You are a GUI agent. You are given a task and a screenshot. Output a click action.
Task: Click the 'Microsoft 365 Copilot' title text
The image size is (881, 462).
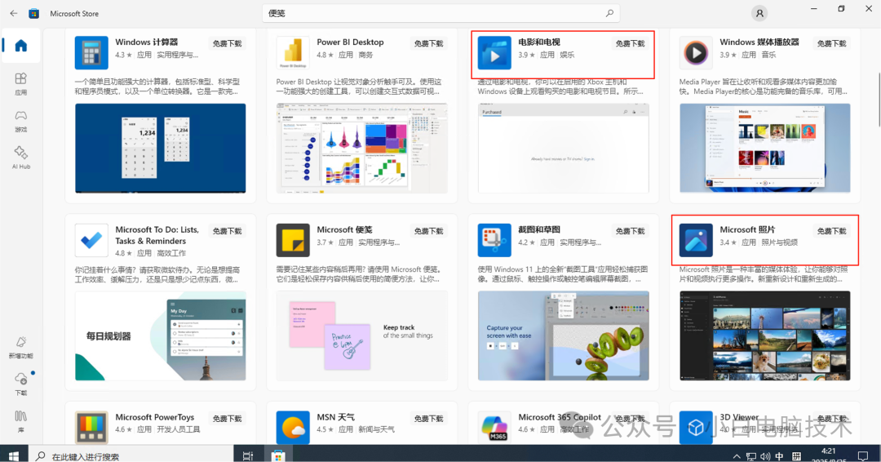(x=560, y=418)
